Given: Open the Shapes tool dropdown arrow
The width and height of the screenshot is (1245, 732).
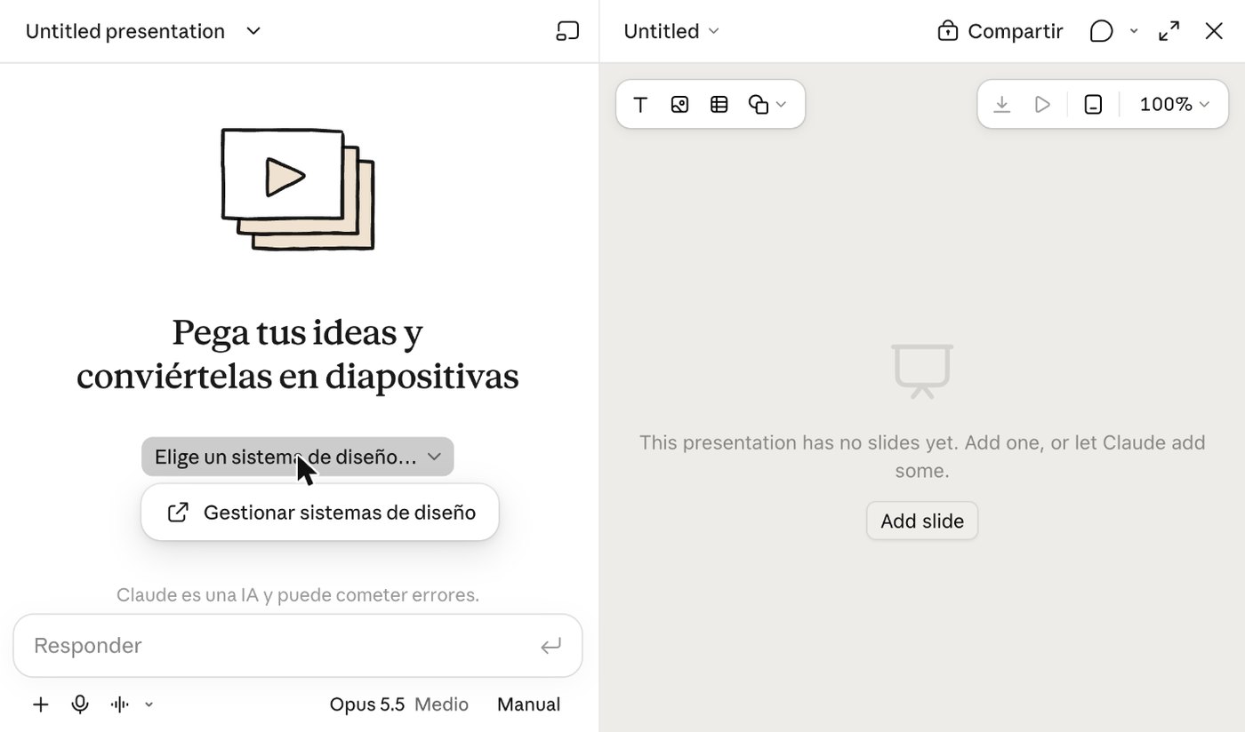Looking at the screenshot, I should pyautogui.click(x=781, y=105).
